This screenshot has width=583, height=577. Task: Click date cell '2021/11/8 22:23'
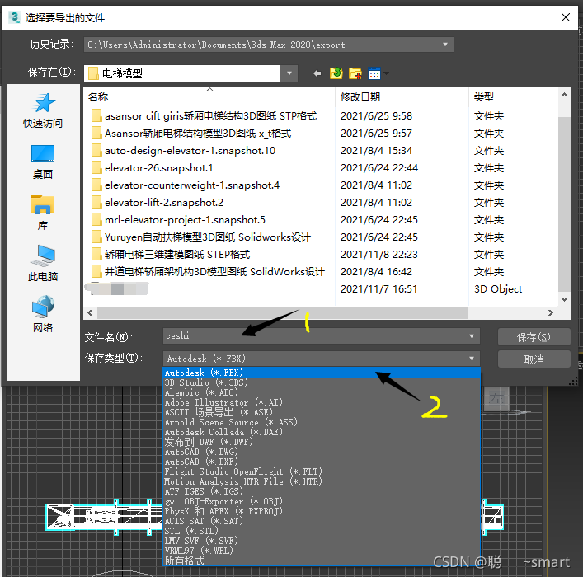[378, 255]
